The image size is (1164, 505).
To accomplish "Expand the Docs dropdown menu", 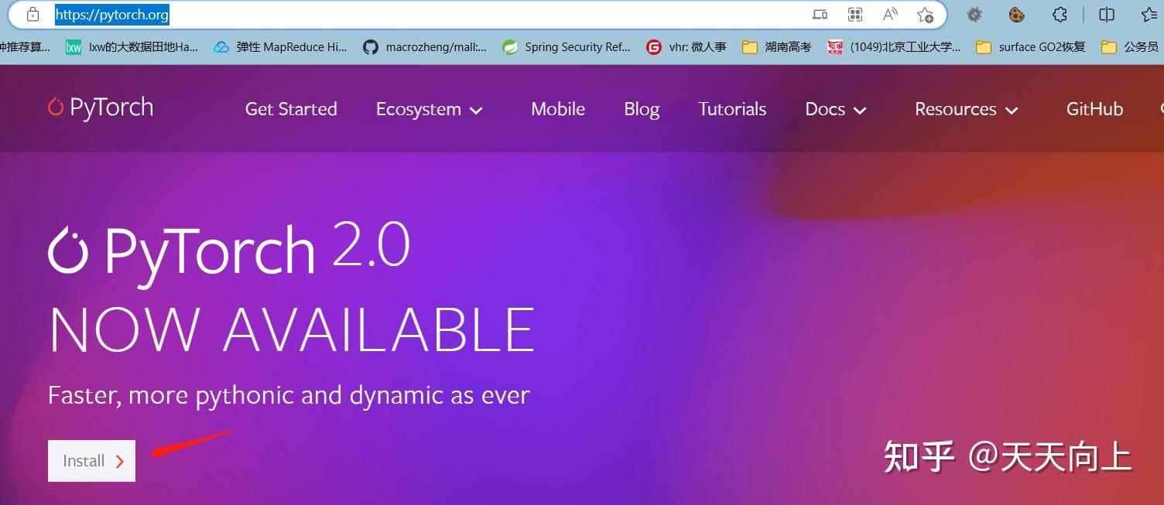I will pyautogui.click(x=836, y=109).
